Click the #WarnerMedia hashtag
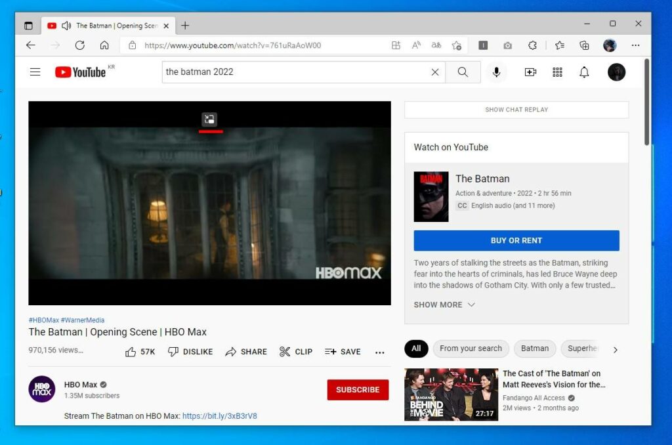672x445 pixels. click(x=83, y=320)
